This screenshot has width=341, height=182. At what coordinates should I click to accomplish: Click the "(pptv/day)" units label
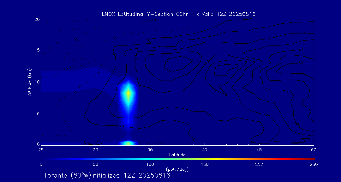pos(177,169)
